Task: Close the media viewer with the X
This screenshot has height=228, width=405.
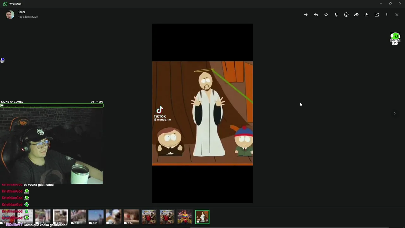Action: [x=397, y=15]
